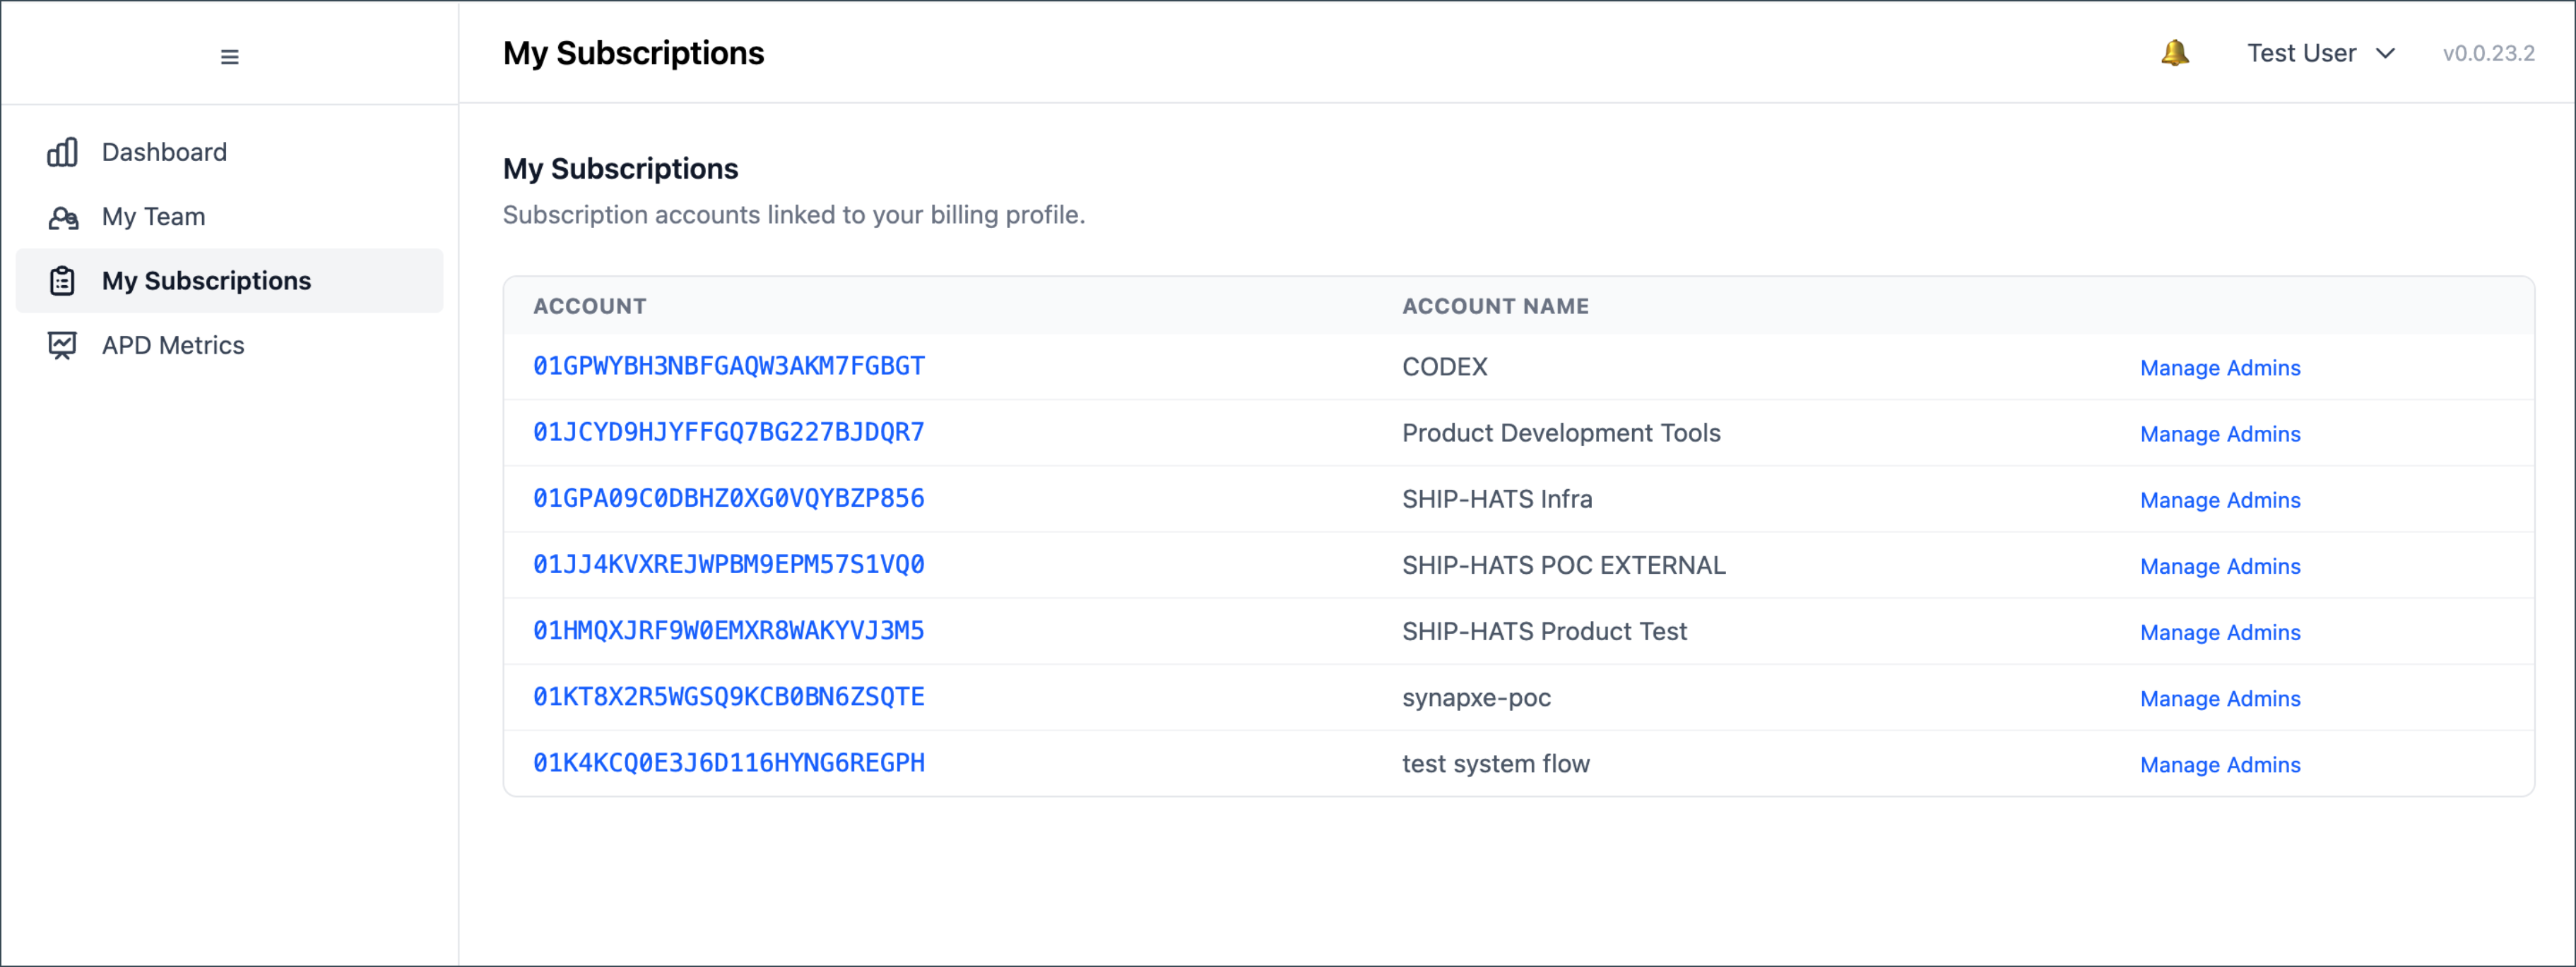2576x967 pixels.
Task: Manage Admins for test system flow
Action: (2220, 764)
